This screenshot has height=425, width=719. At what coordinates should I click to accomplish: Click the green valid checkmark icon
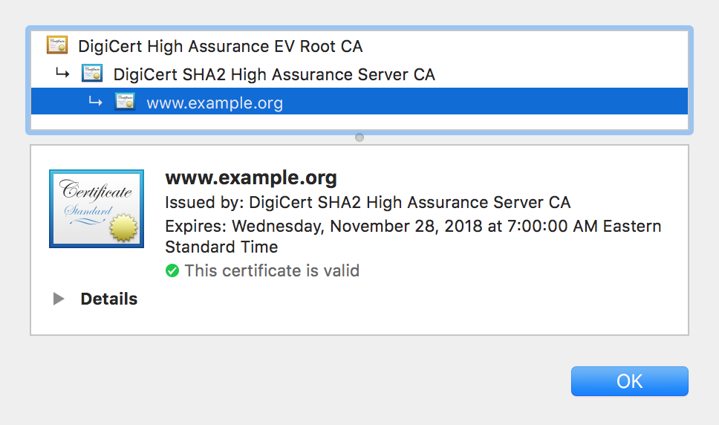(x=172, y=271)
